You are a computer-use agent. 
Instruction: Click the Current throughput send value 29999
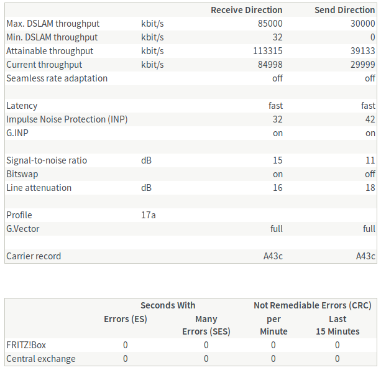pos(362,65)
